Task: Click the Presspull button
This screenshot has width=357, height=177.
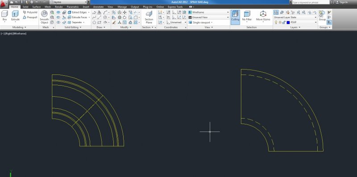Action: click(x=30, y=17)
